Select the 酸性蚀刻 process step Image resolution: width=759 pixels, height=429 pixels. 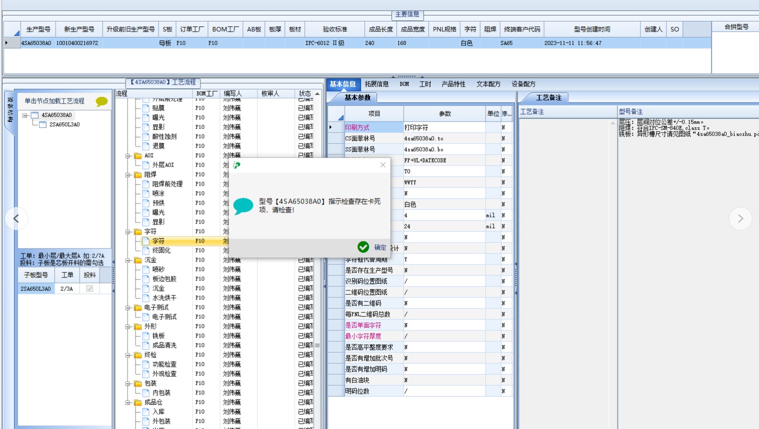pyautogui.click(x=164, y=136)
